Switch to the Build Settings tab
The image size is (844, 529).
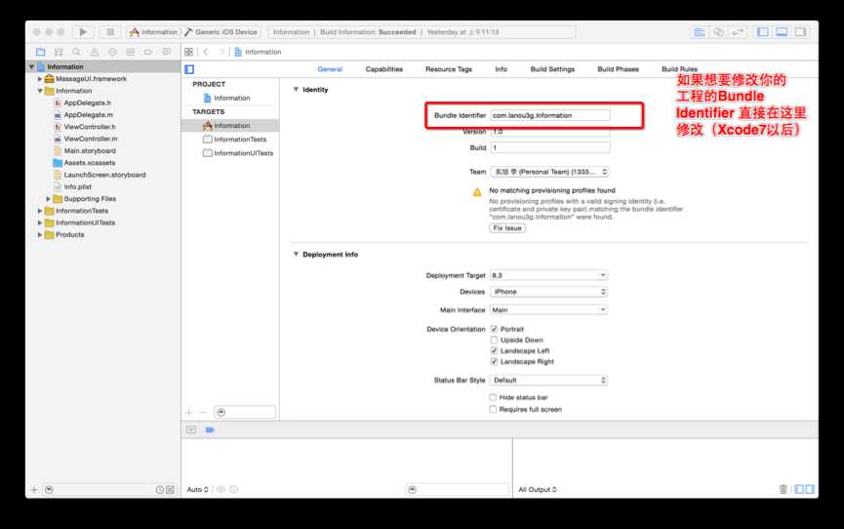point(552,69)
